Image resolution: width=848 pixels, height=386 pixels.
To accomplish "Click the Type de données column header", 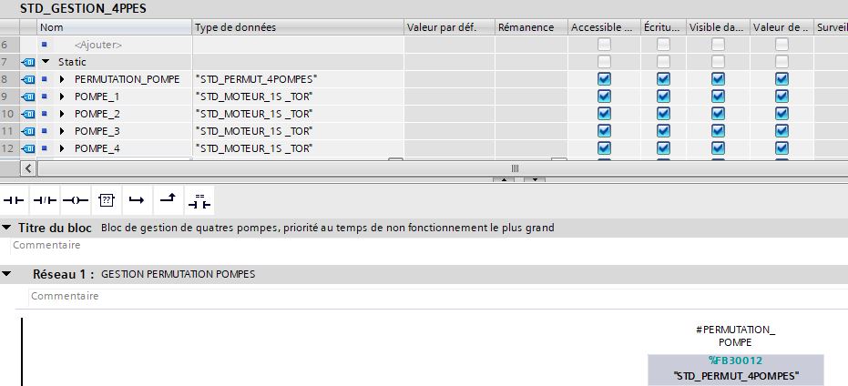I will point(298,27).
